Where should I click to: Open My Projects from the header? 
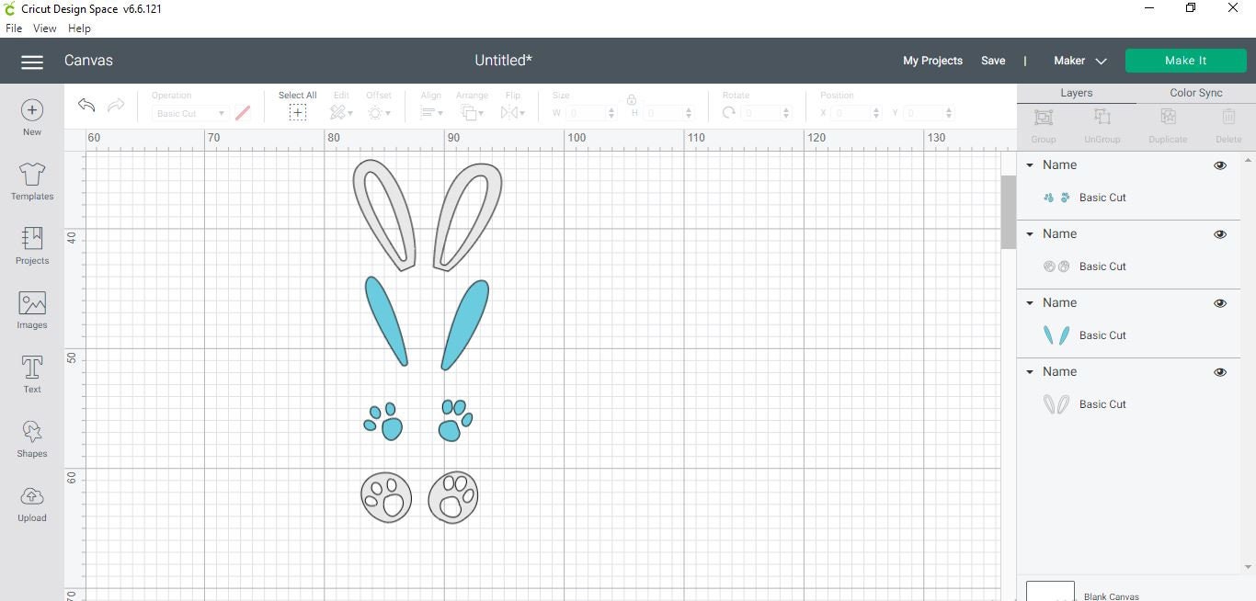click(x=932, y=61)
